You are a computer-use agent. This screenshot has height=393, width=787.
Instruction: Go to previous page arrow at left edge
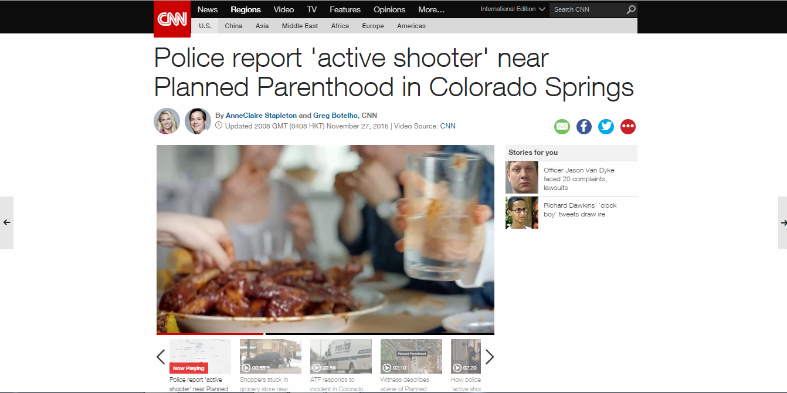click(6, 223)
